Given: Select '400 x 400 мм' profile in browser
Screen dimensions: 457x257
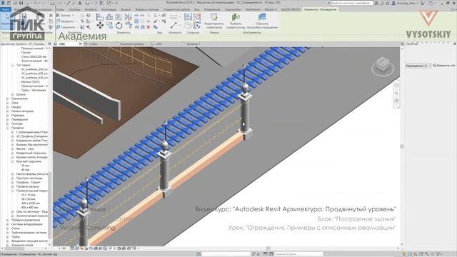Looking at the screenshot, I should pos(30,208).
